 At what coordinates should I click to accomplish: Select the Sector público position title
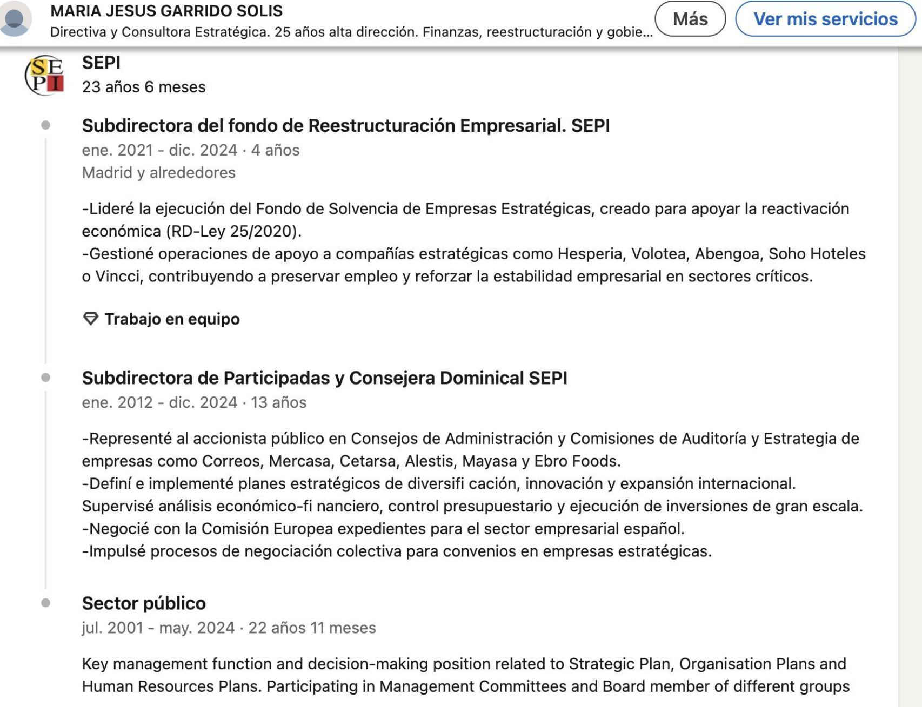[x=144, y=603]
